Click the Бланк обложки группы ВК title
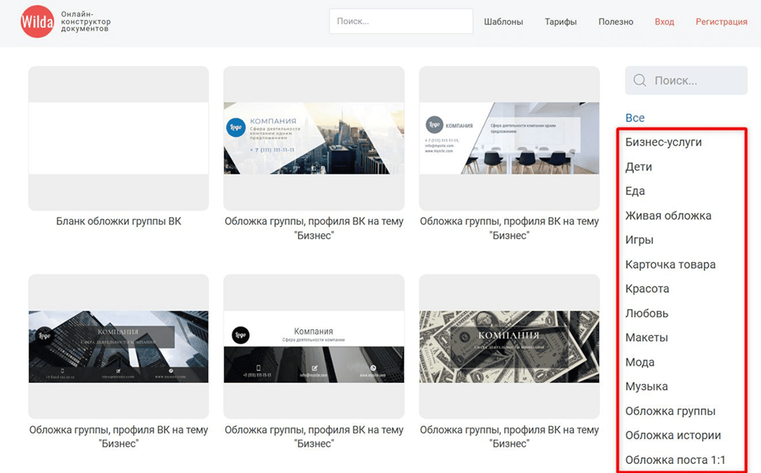Image resolution: width=761 pixels, height=473 pixels. pyautogui.click(x=119, y=222)
